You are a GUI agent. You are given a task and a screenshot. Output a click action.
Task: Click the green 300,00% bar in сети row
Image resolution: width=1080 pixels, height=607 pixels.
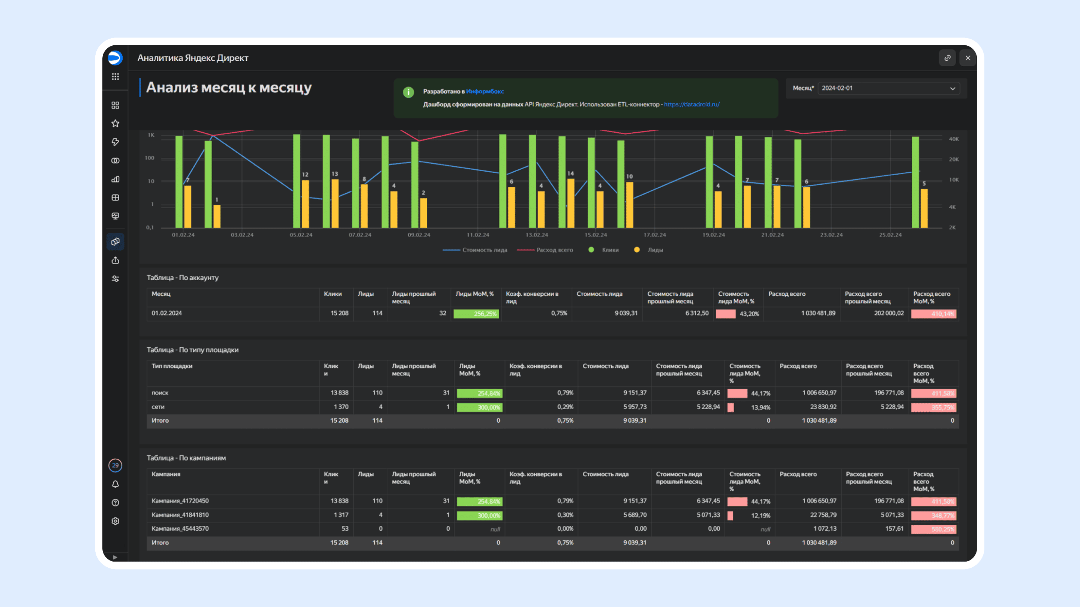(480, 407)
